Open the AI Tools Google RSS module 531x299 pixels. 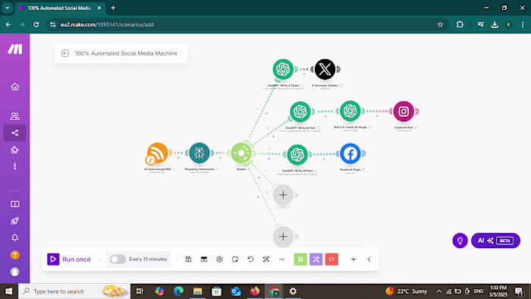pyautogui.click(x=158, y=153)
